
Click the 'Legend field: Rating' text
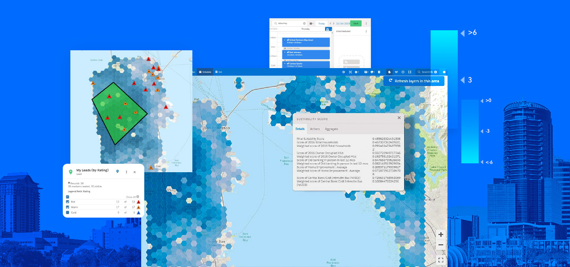click(x=79, y=191)
